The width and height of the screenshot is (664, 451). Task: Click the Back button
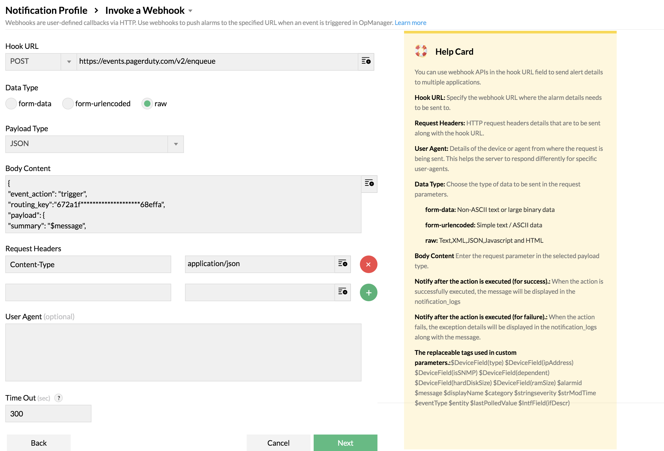(39, 443)
